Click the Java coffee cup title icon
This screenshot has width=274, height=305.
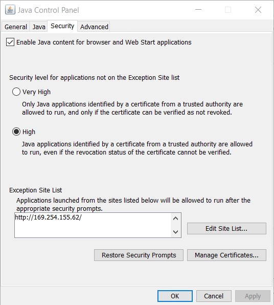pos(10,10)
